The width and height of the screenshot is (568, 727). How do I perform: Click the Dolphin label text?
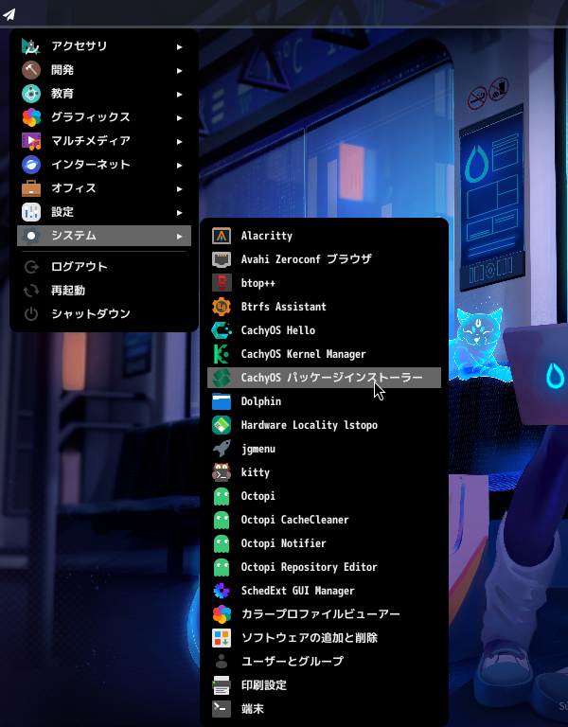[261, 401]
